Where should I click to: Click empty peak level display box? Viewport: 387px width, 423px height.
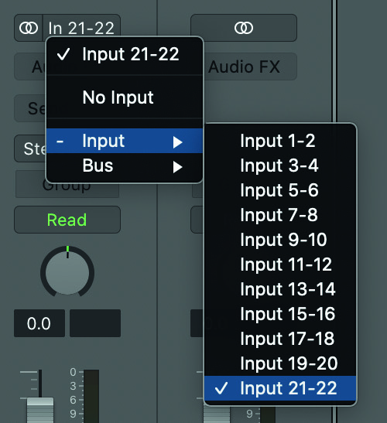pos(95,323)
